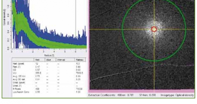Select the Lin/Nonlin Corr row
The height and width of the screenshot is (104, 197).
[x=49, y=92]
